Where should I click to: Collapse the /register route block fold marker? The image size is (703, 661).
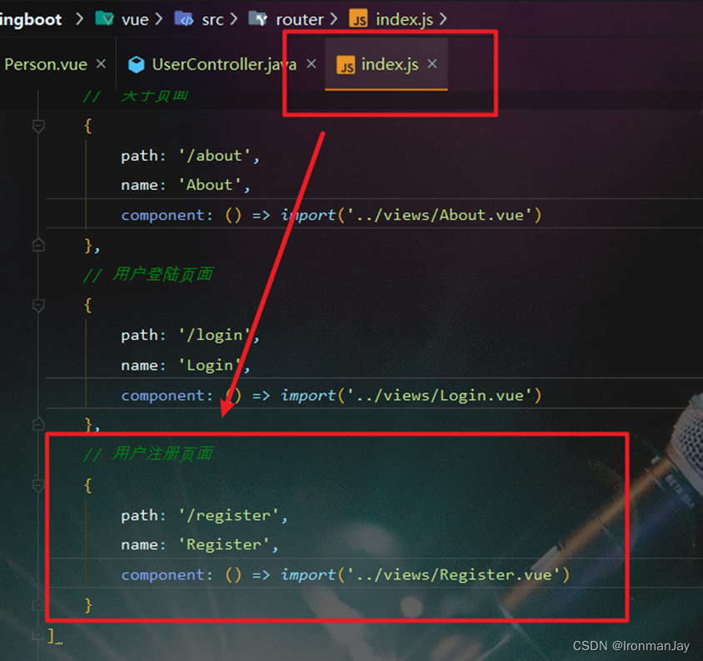pyautogui.click(x=38, y=485)
